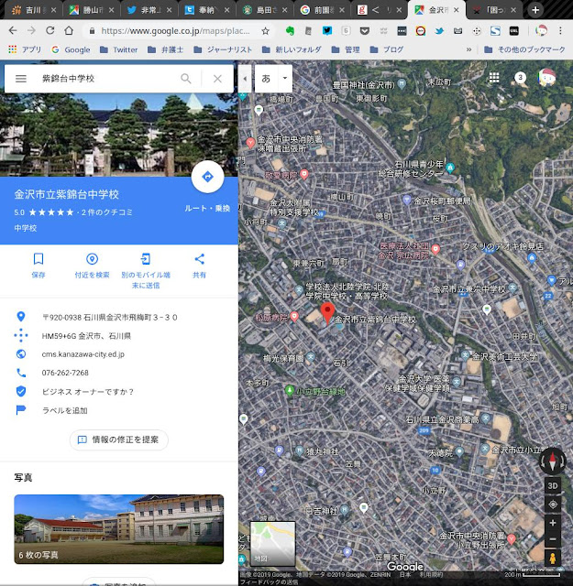Bookmark the page with the star icon

click(265, 31)
